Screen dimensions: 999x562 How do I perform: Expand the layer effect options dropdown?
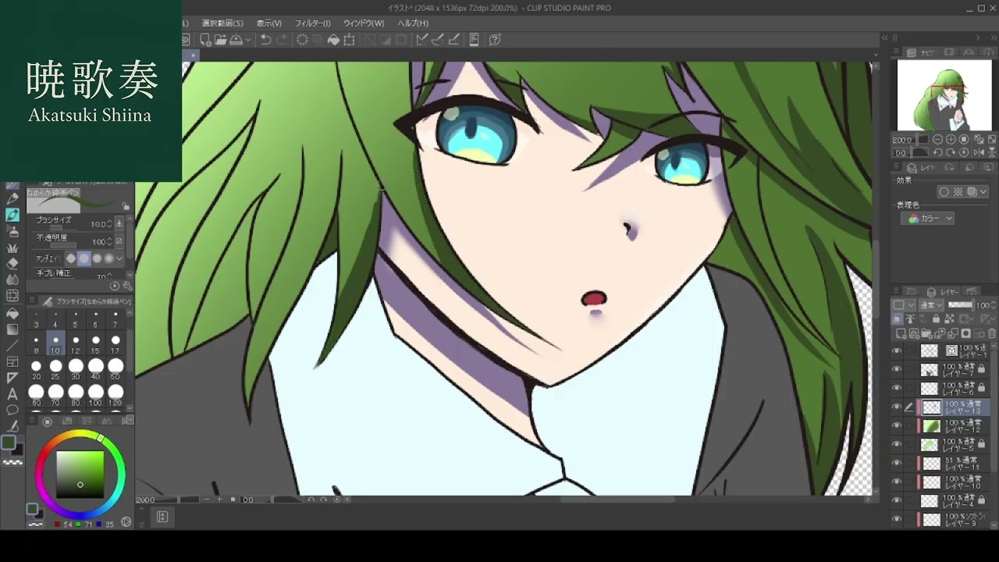(x=983, y=192)
